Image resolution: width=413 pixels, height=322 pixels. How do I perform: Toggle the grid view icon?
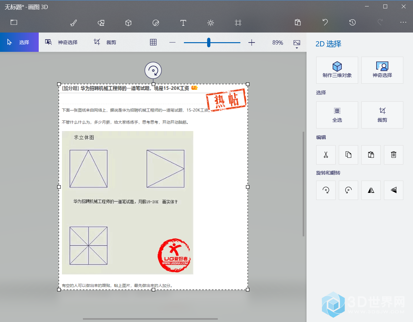[153, 42]
